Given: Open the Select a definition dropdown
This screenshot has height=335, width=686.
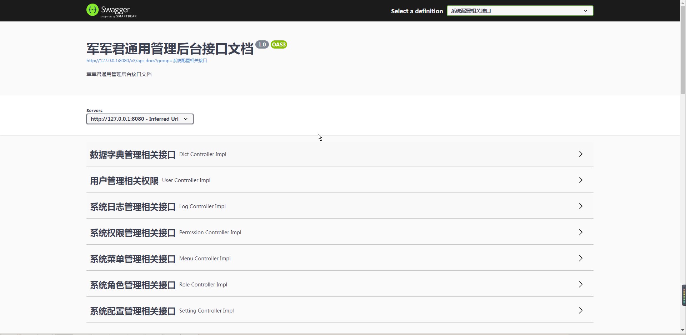Looking at the screenshot, I should click(520, 11).
